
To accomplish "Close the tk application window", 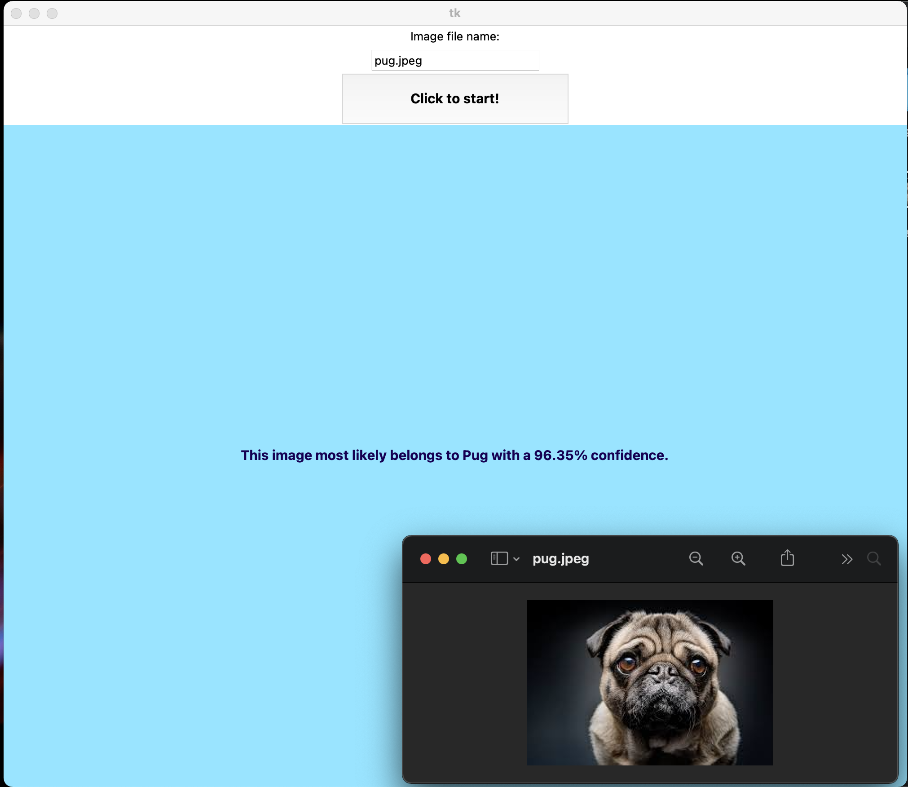I will (x=16, y=13).
